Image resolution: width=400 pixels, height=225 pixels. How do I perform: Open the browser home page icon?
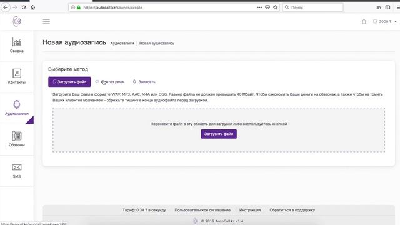pyautogui.click(x=33, y=7)
